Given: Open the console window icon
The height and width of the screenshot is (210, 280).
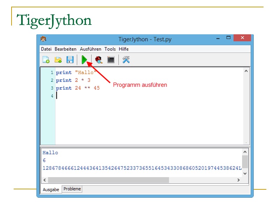Looking at the screenshot, I should tap(111, 59).
